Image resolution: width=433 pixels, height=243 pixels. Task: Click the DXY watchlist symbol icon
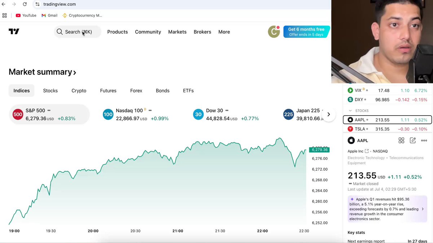click(350, 100)
